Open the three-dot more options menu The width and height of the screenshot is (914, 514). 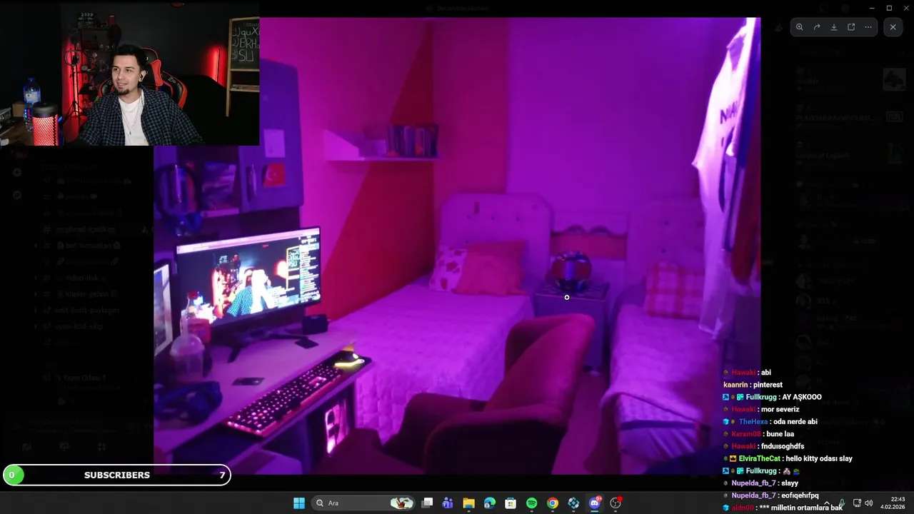pyautogui.click(x=868, y=27)
